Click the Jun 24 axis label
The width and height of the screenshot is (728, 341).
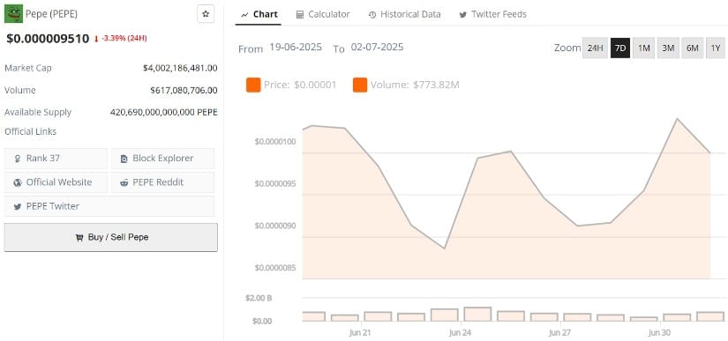point(461,332)
